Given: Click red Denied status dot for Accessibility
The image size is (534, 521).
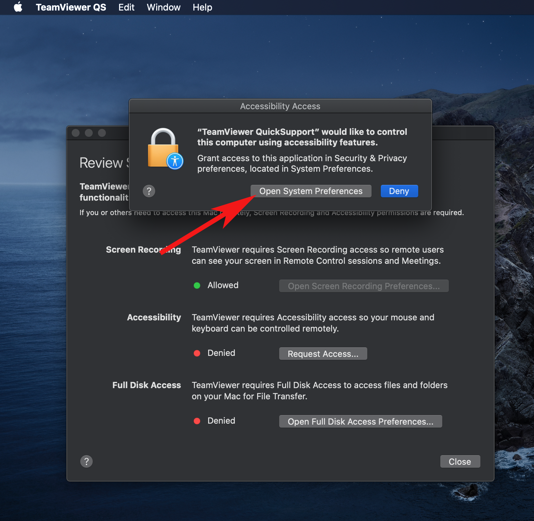Looking at the screenshot, I should pyautogui.click(x=197, y=353).
